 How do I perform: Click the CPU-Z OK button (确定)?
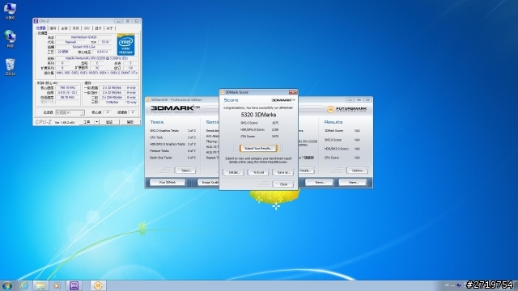pyautogui.click(x=130, y=122)
